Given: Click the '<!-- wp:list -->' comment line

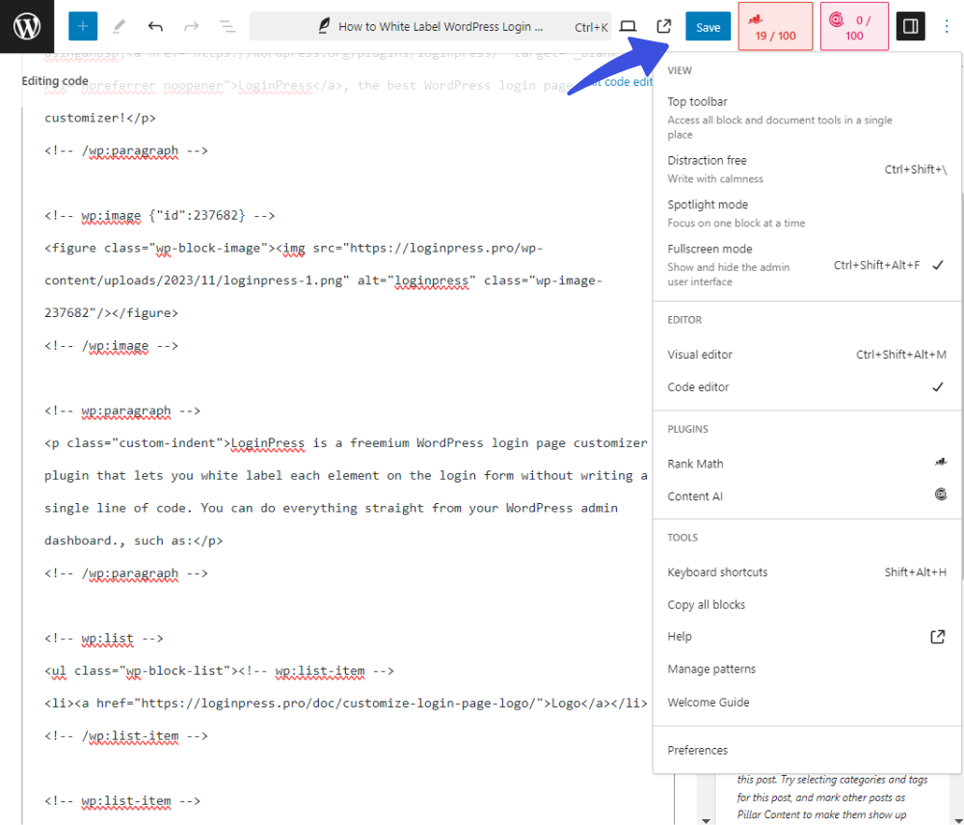Looking at the screenshot, I should 104,639.
